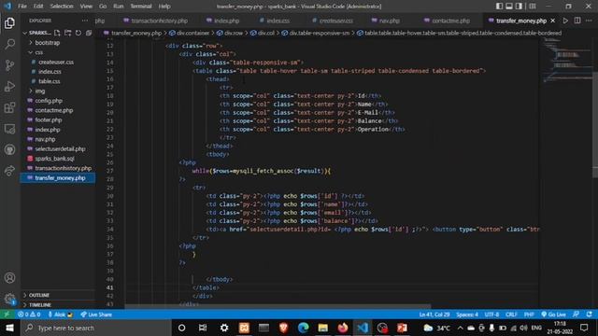Change CRLF line ending setting
The height and width of the screenshot is (336, 598).
tap(511, 315)
